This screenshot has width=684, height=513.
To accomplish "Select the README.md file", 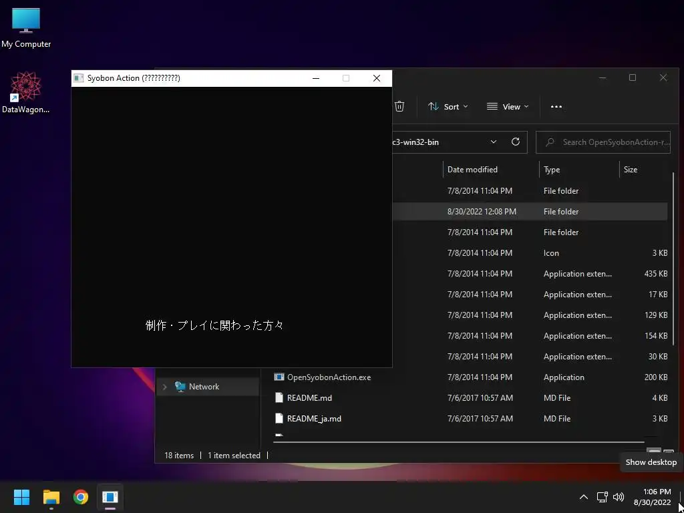I will click(309, 398).
